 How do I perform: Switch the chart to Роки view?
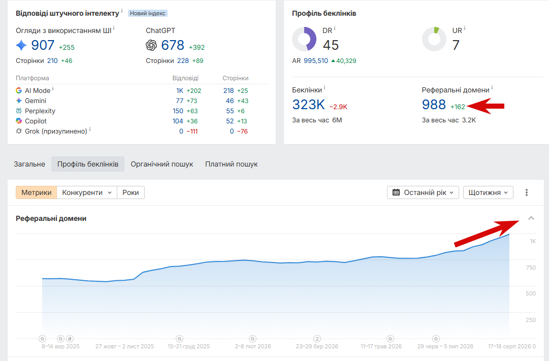[131, 192]
